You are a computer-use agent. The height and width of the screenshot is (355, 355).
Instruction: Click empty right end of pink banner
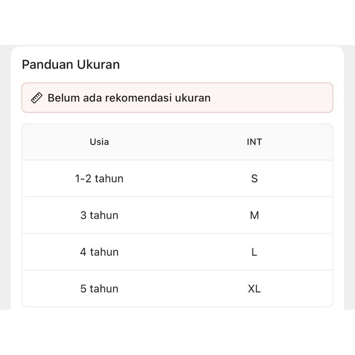293,98
